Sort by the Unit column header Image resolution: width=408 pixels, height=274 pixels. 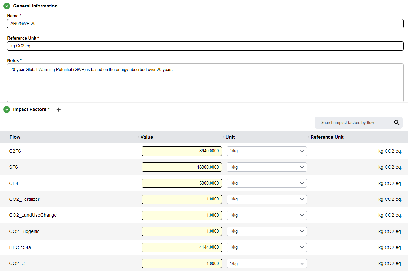pyautogui.click(x=230, y=137)
